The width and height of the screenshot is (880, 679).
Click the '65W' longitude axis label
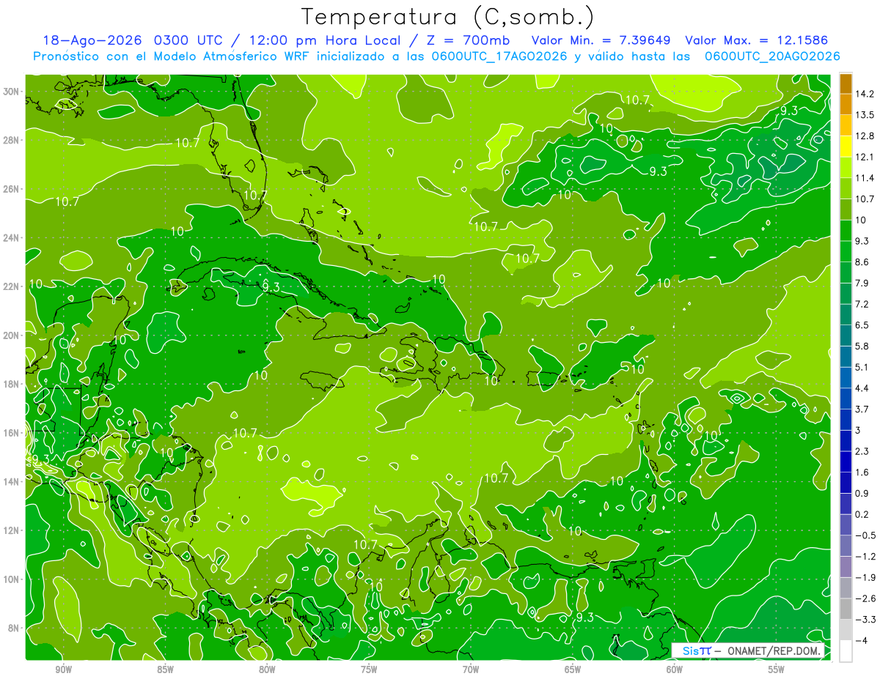point(573,669)
